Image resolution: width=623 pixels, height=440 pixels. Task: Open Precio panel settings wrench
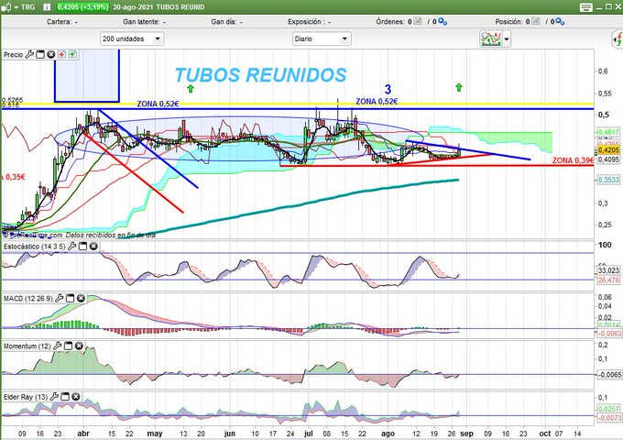29,54
